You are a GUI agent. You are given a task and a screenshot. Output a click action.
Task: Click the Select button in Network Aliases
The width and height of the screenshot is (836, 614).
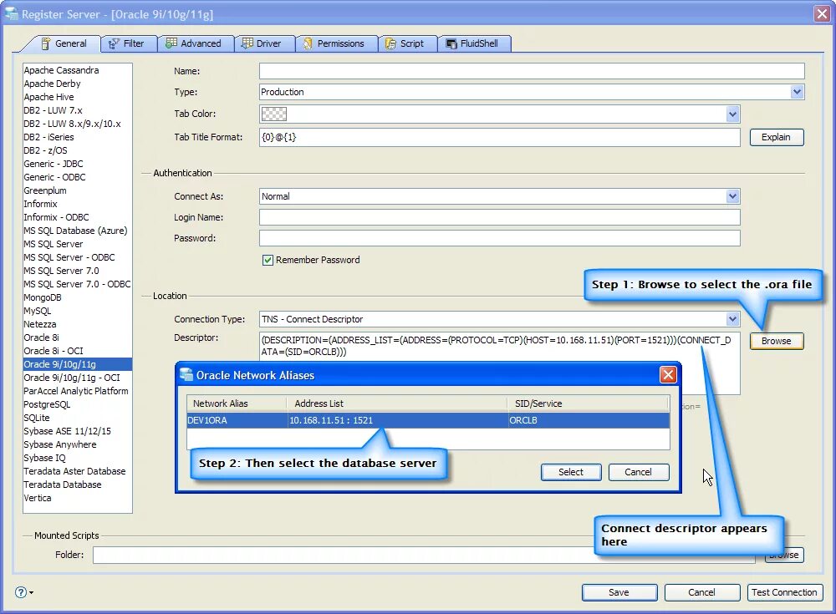click(571, 472)
